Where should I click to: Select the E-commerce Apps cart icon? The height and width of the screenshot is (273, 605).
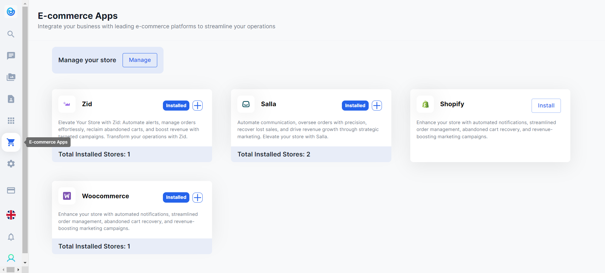coord(11,142)
